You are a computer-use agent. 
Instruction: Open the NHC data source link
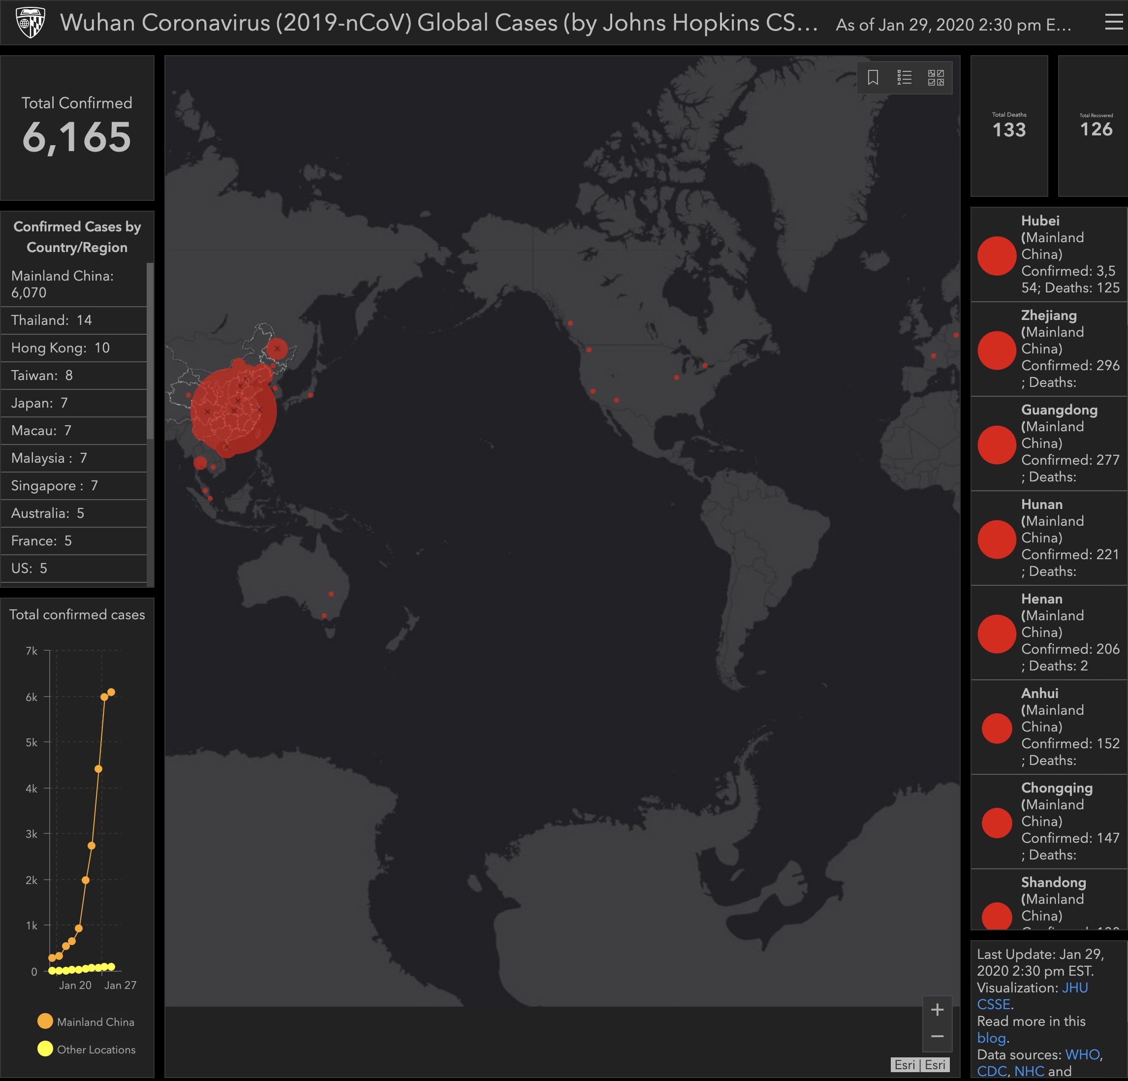point(1029,1071)
